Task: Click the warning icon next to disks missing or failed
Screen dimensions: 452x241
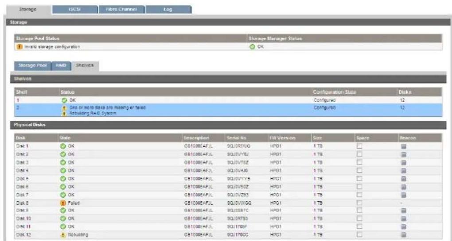Action: click(64, 108)
